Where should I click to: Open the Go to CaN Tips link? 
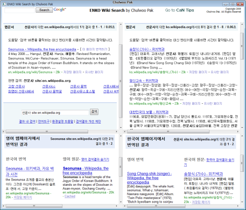pos(180,10)
